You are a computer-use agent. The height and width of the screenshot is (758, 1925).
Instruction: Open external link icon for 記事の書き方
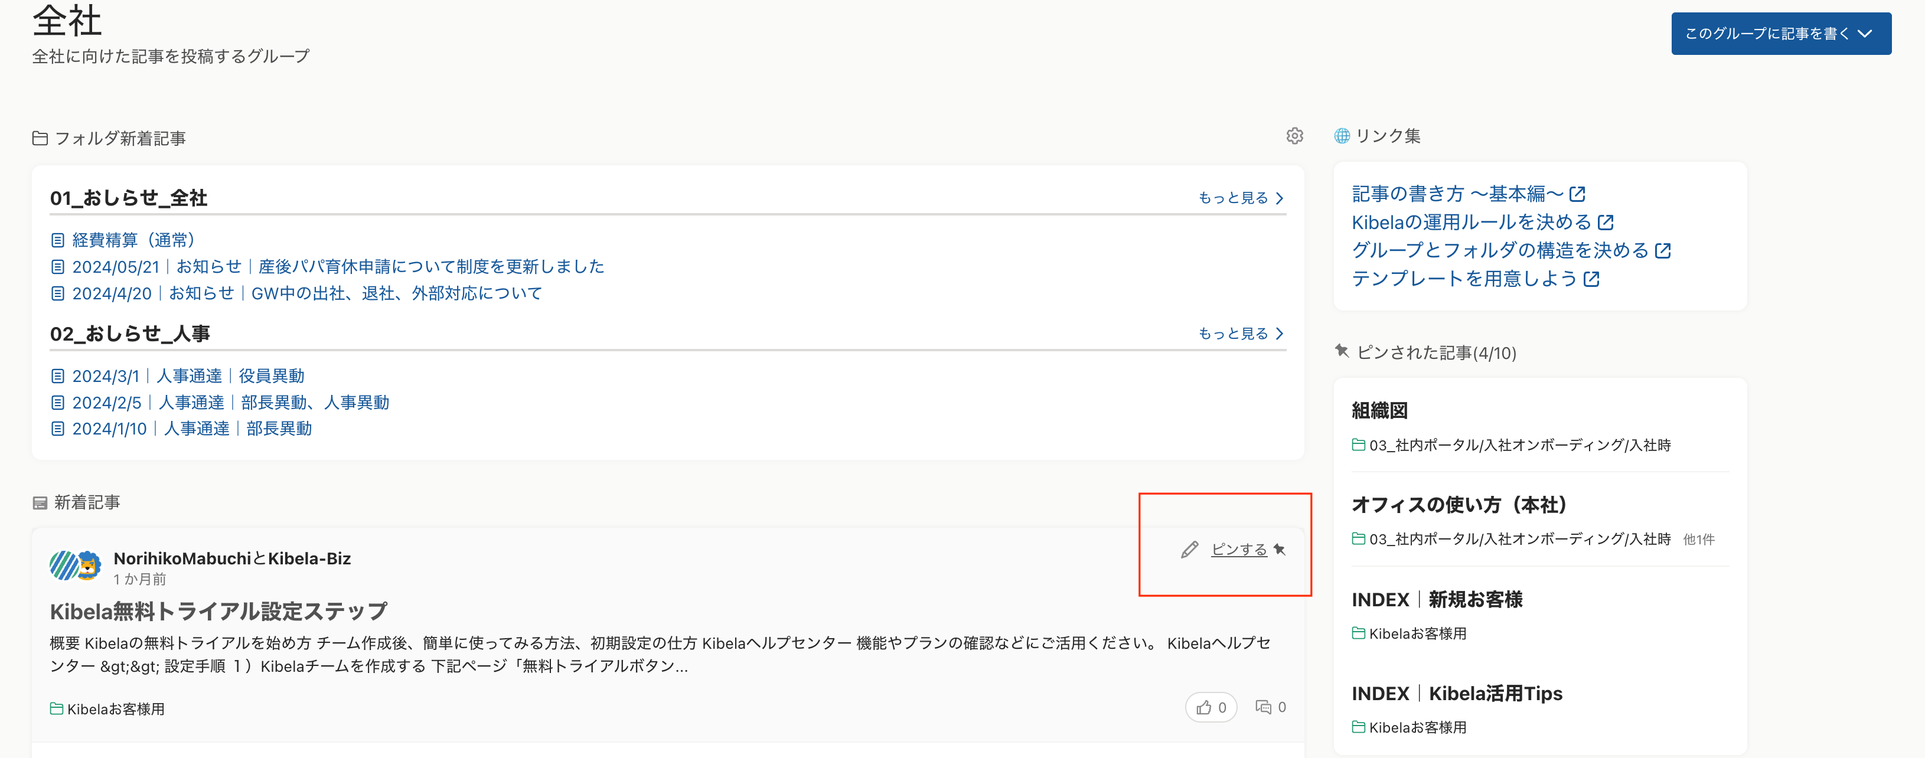(x=1578, y=194)
